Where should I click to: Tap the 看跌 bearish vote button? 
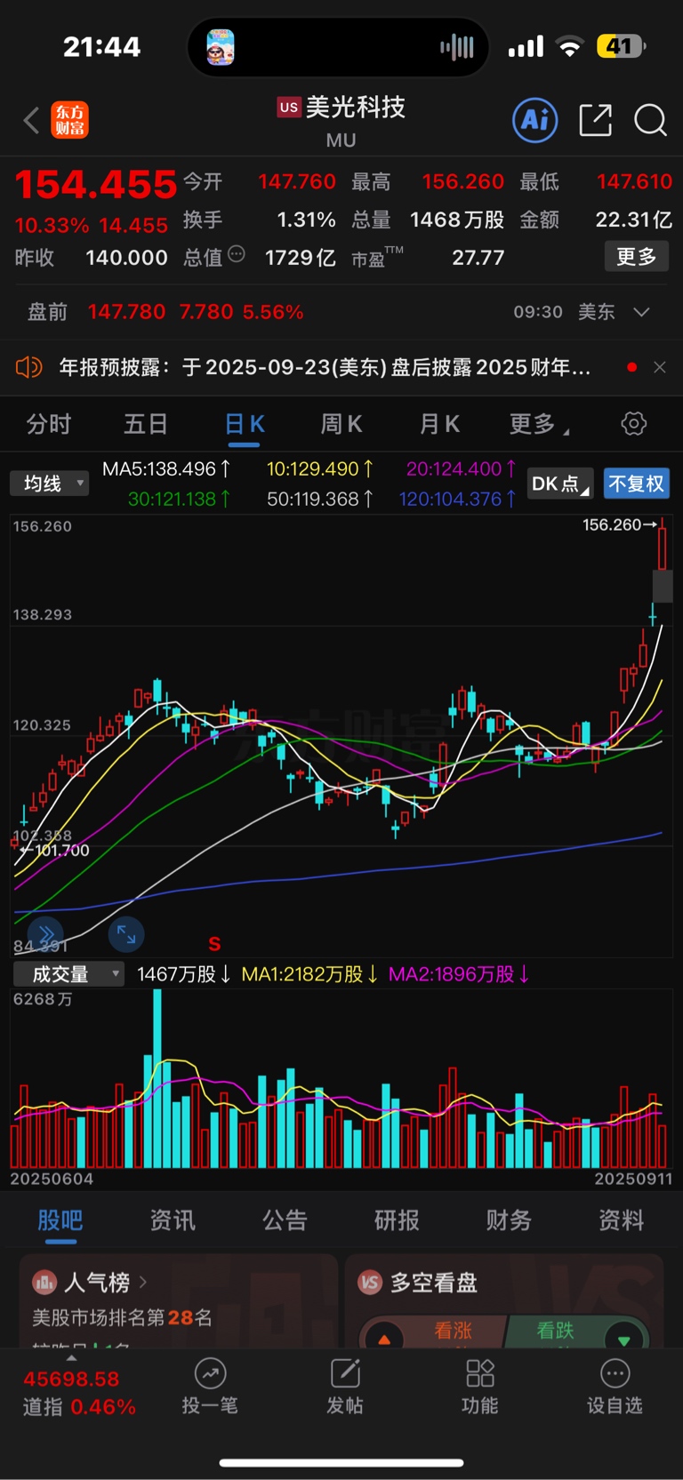click(x=578, y=1332)
